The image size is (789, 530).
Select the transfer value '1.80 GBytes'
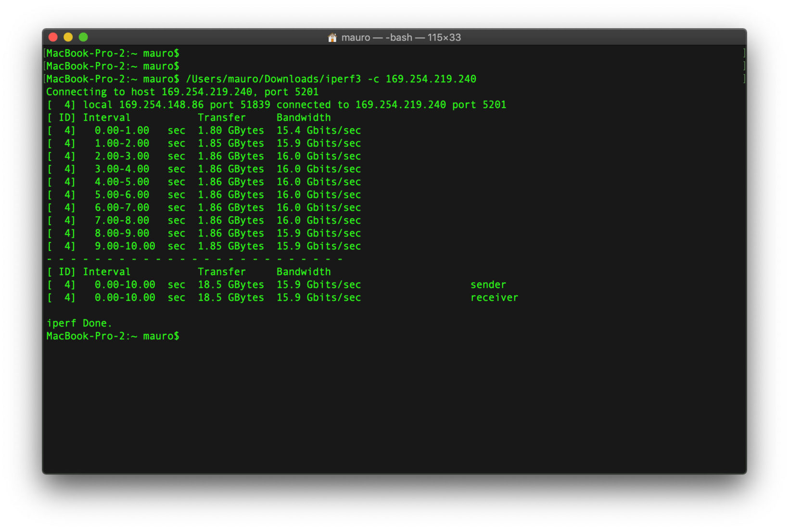(231, 130)
